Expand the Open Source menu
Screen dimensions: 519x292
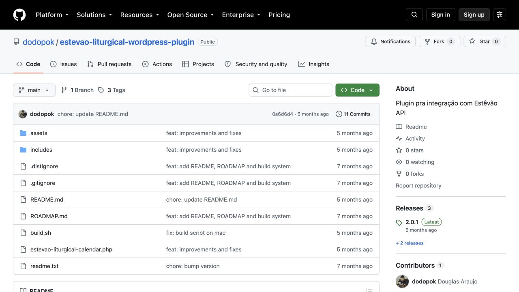tap(191, 15)
